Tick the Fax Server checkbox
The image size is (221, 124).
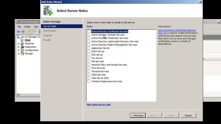(89, 58)
